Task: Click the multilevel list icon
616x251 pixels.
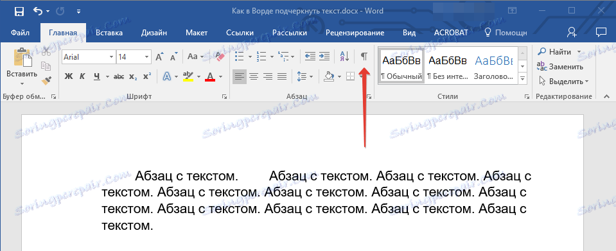Action: click(x=283, y=56)
